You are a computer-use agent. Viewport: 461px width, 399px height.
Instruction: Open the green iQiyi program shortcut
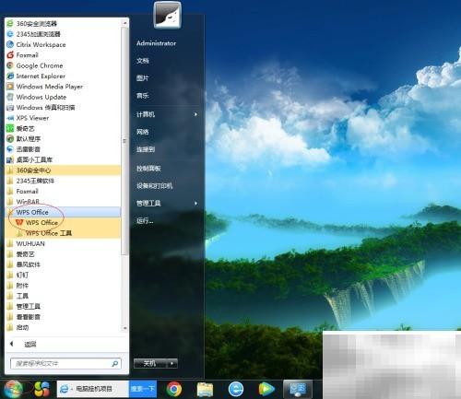20,128
